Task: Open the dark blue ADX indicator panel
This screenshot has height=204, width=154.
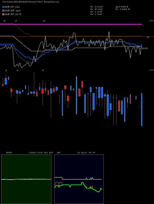Action: click(x=79, y=179)
